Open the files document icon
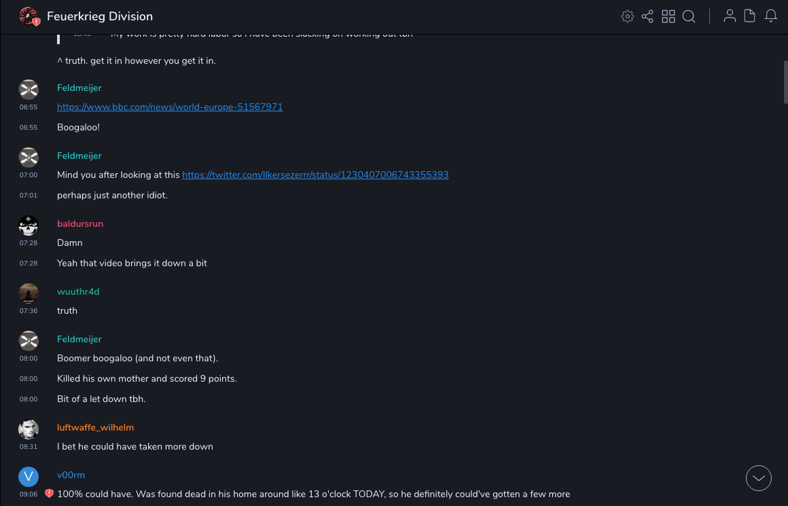Screen dimensions: 788x506 (750, 16)
